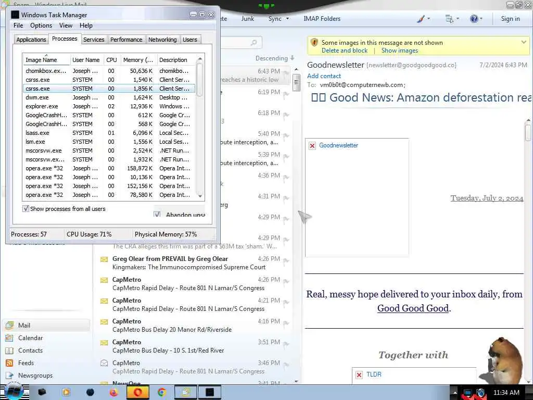This screenshot has height=400, width=533.
Task: Click the security shield icon in info bar
Action: click(x=314, y=43)
